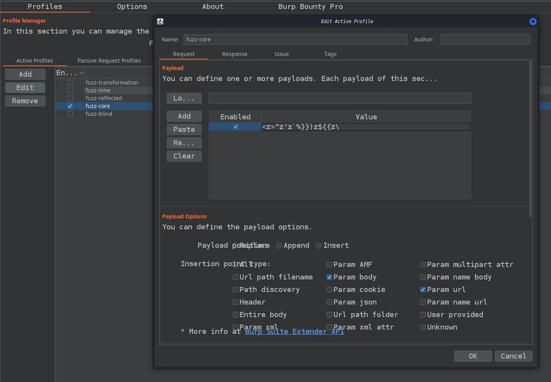
Task: Cancel editing the profile
Action: pos(513,356)
